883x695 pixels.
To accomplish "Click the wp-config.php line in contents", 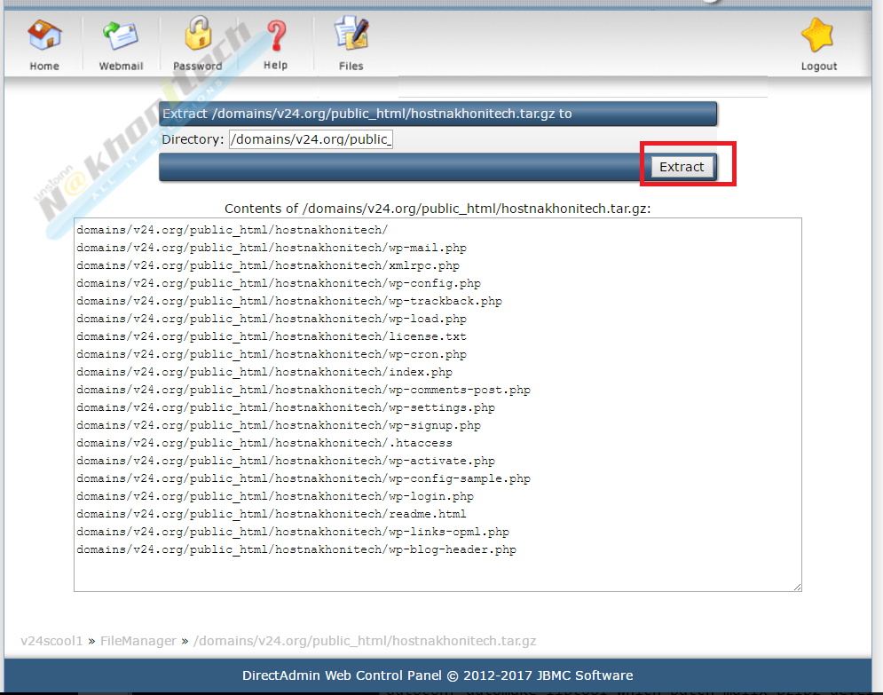I will click(x=278, y=283).
